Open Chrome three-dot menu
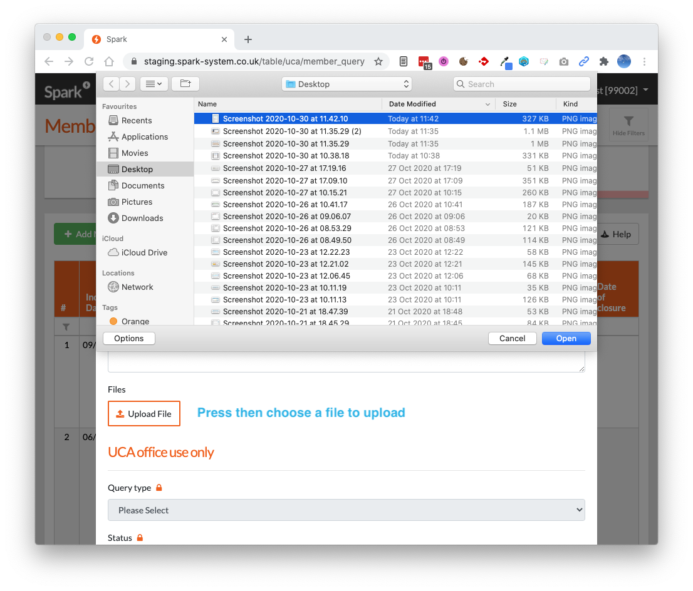The height and width of the screenshot is (591, 693). point(644,61)
